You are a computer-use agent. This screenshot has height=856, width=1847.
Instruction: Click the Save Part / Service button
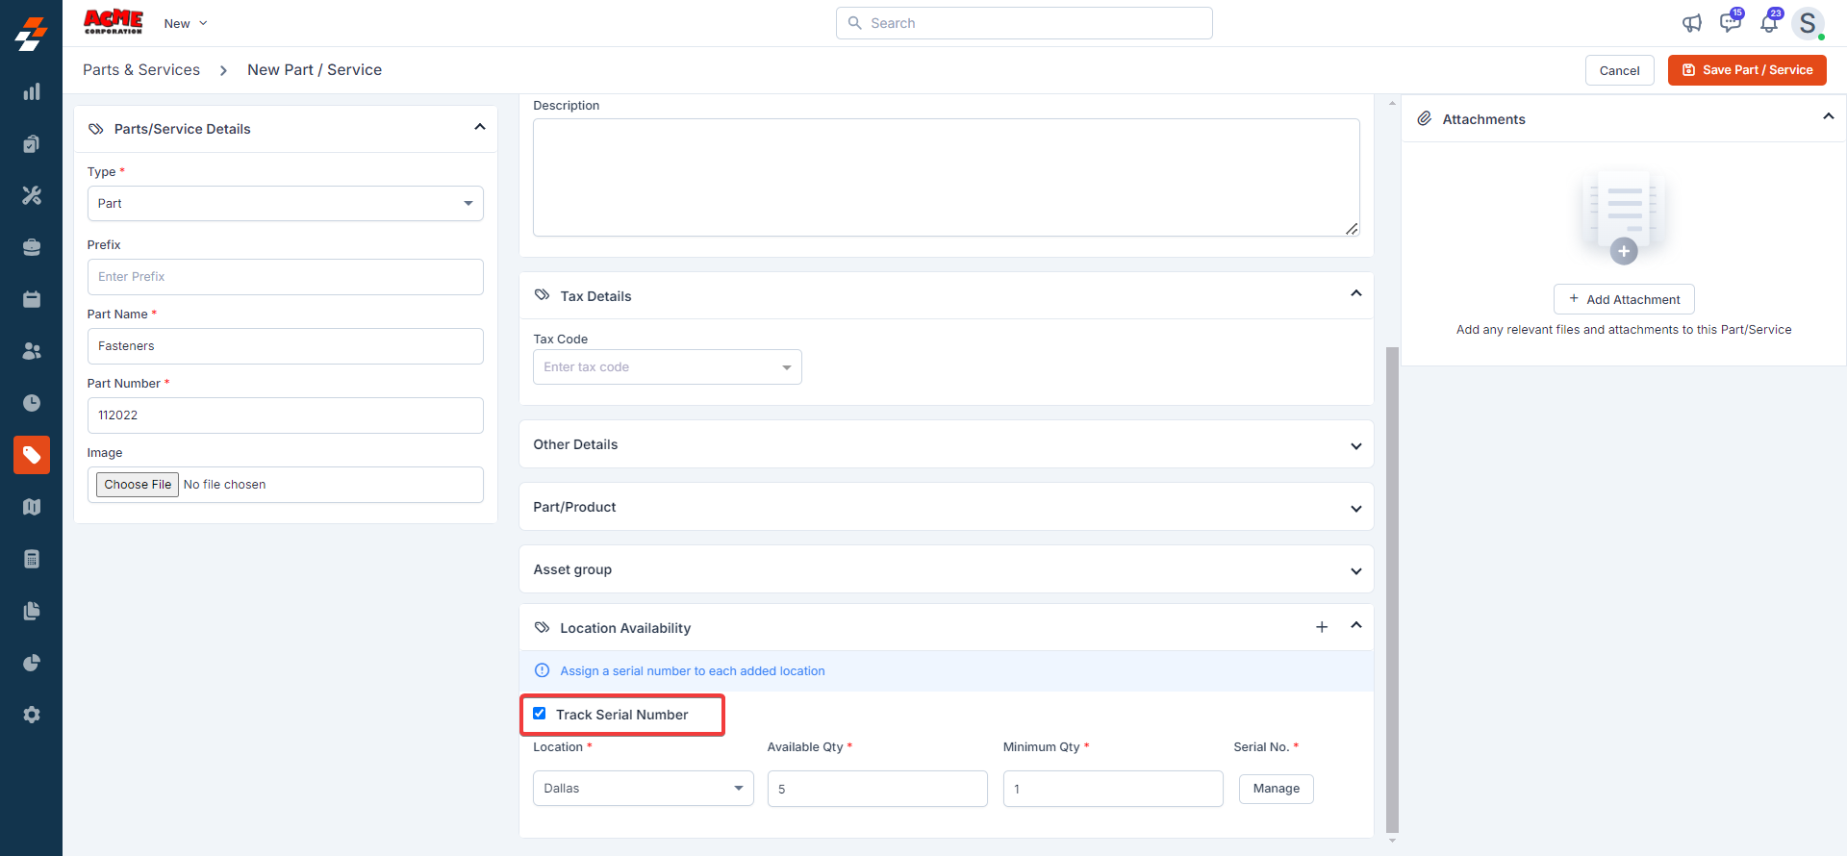1746,70
